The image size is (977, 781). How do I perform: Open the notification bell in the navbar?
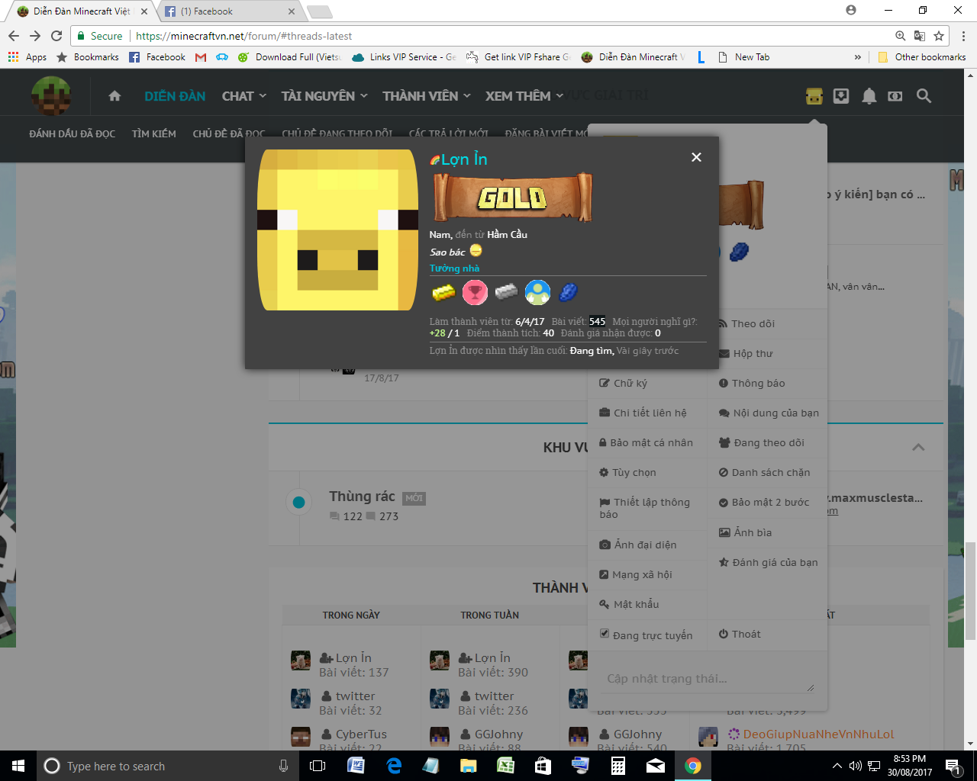(x=868, y=96)
